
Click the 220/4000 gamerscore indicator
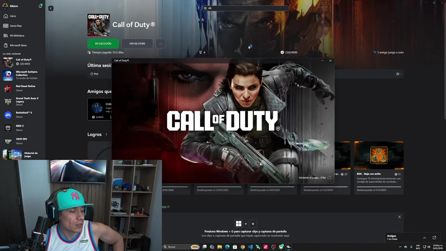289,52
